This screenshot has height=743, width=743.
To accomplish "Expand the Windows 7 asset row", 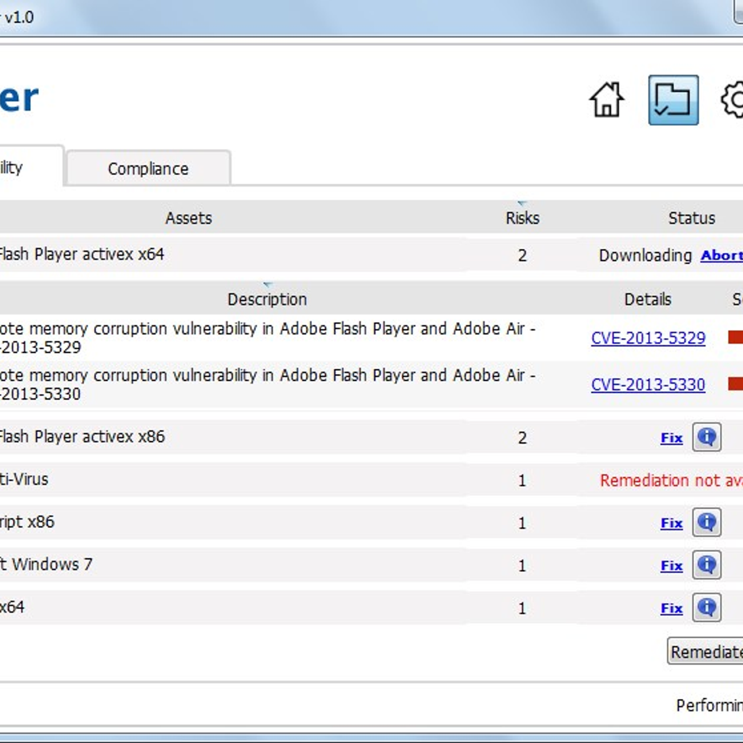I will pos(371,565).
